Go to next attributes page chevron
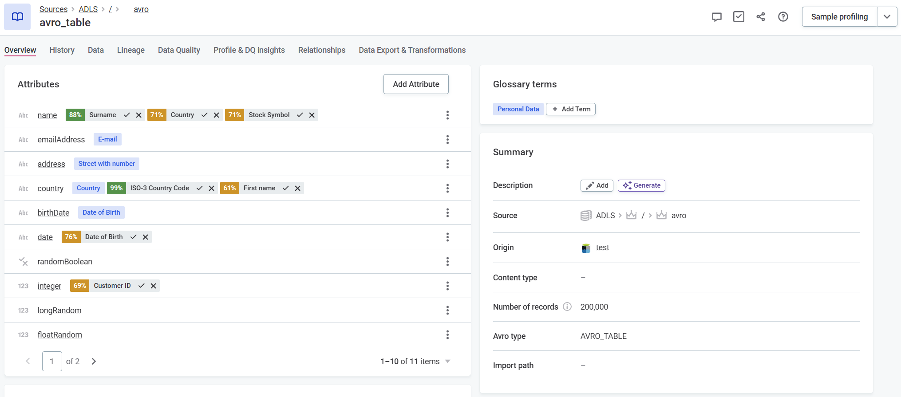 94,362
